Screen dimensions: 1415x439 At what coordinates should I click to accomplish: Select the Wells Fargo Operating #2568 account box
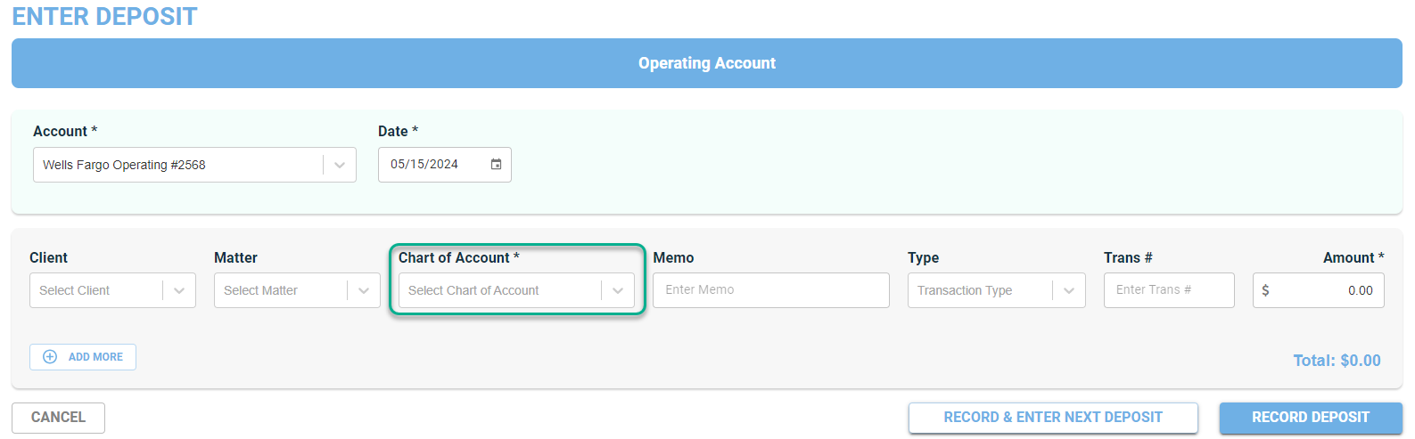tap(194, 165)
